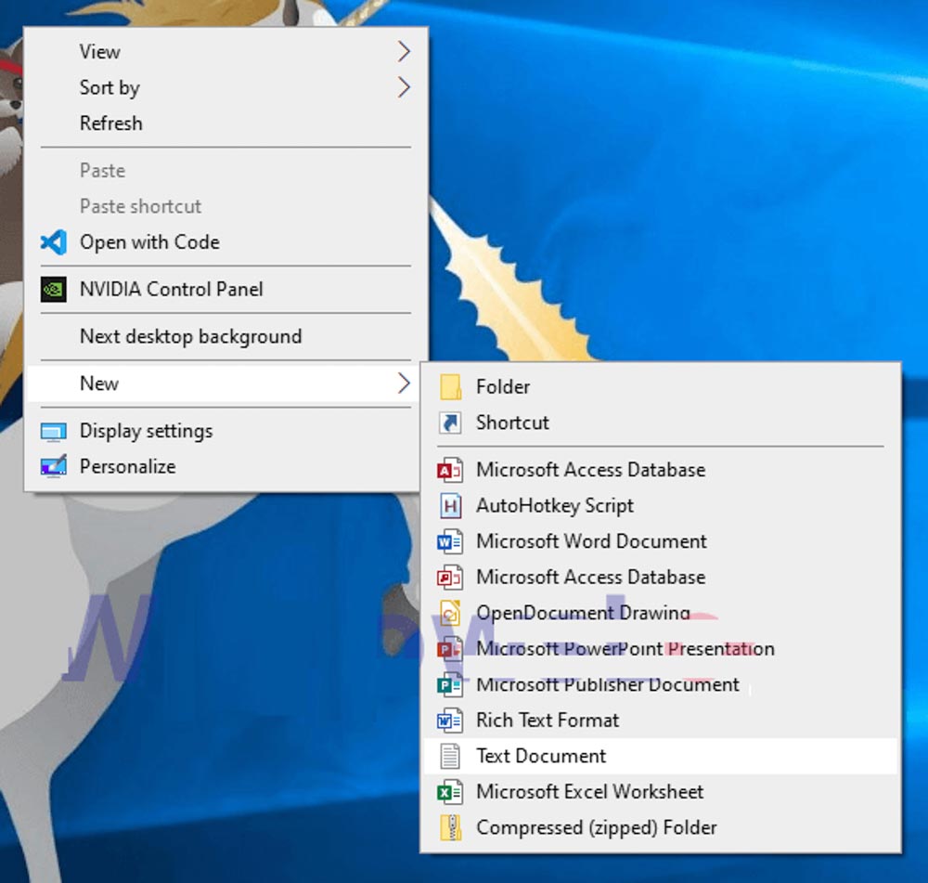Viewport: 928px width, 883px height.
Task: Choose Microsoft PowerPoint Presentation
Action: [625, 649]
